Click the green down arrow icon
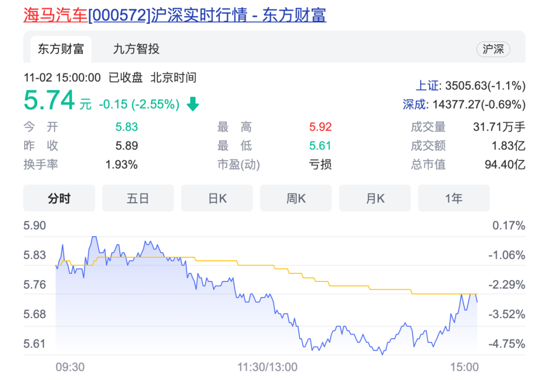557x380 pixels. click(x=193, y=104)
